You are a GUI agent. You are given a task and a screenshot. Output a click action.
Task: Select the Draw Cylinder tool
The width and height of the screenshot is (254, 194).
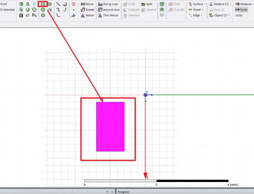(21, 10)
